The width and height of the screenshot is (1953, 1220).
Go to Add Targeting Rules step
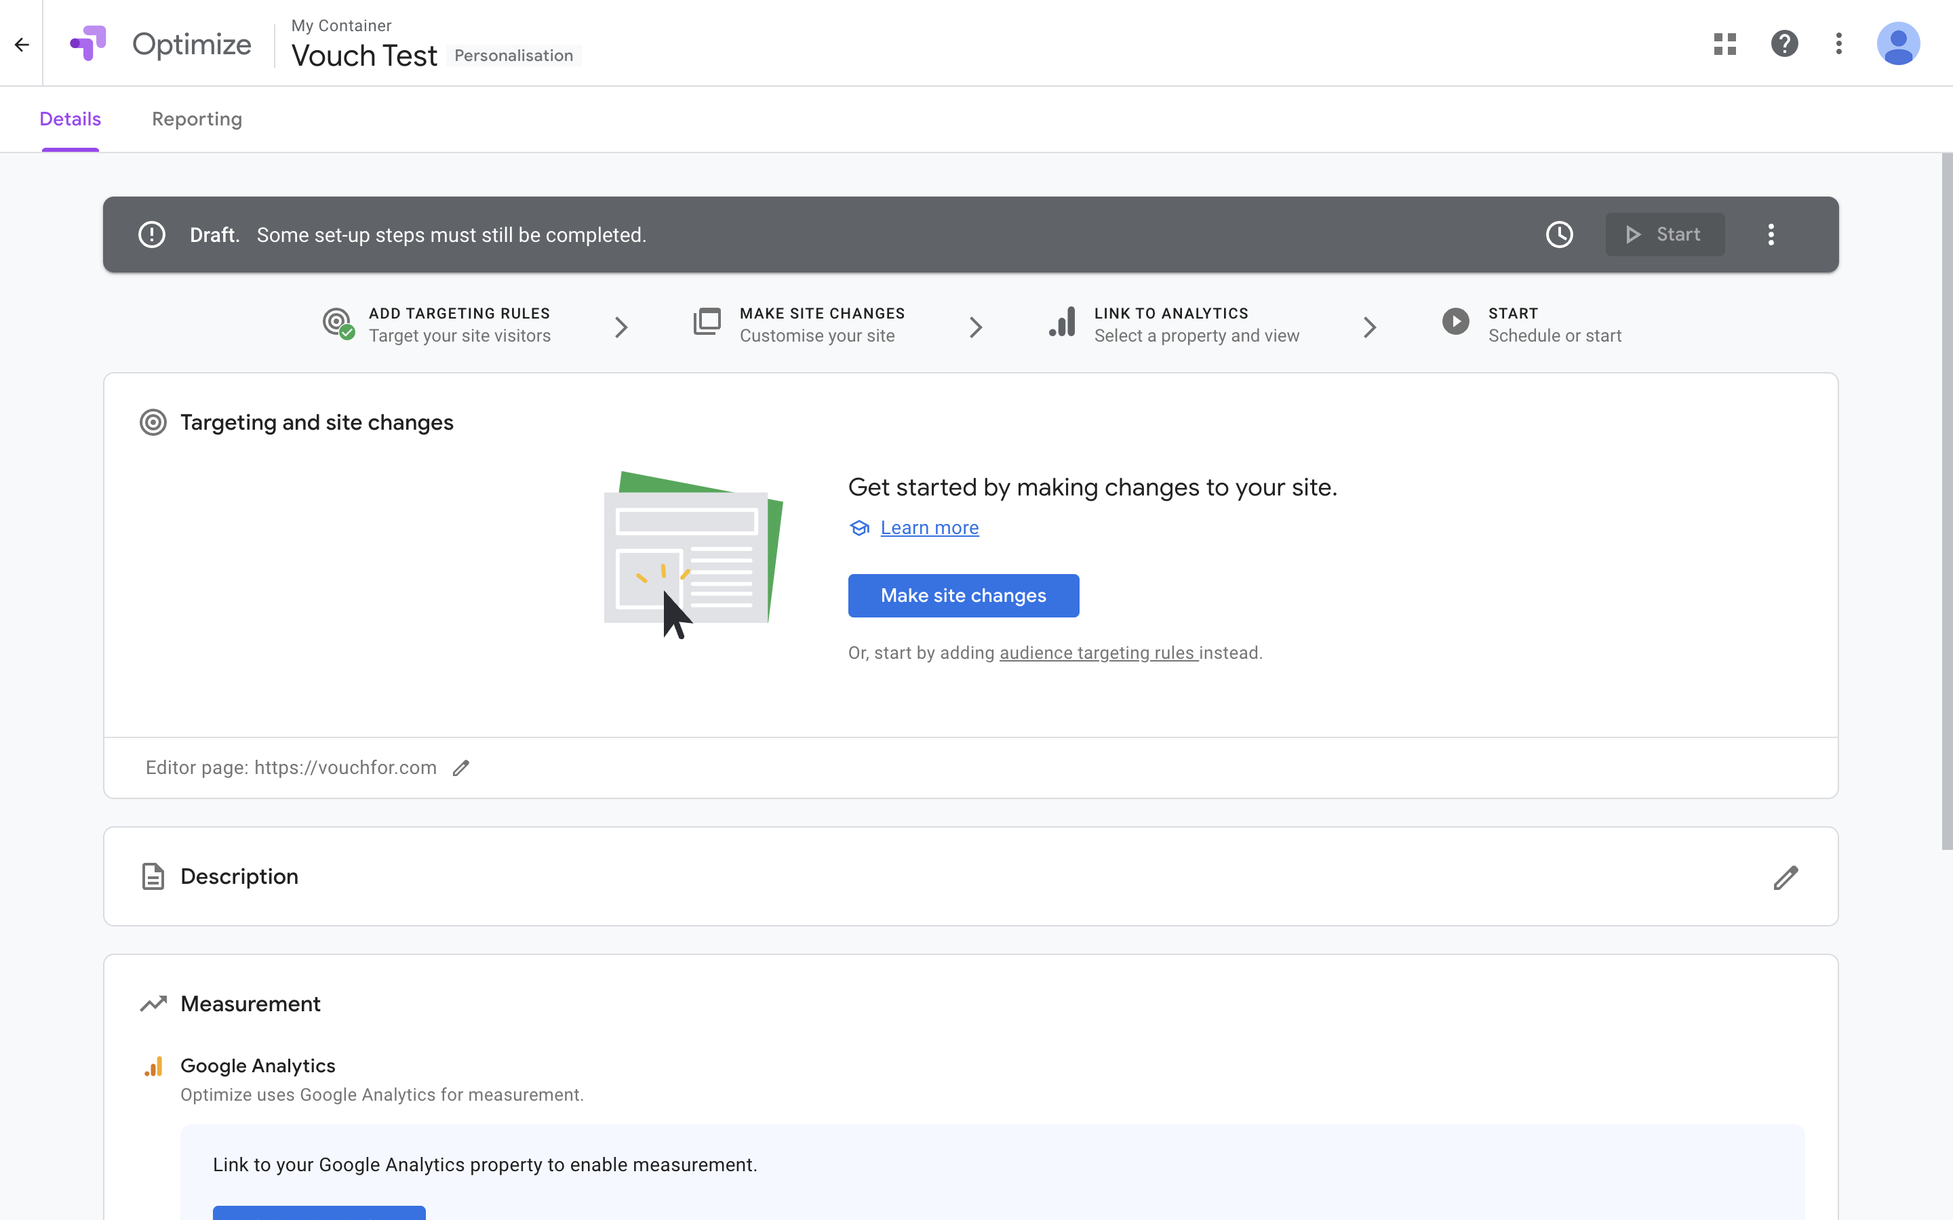point(458,325)
